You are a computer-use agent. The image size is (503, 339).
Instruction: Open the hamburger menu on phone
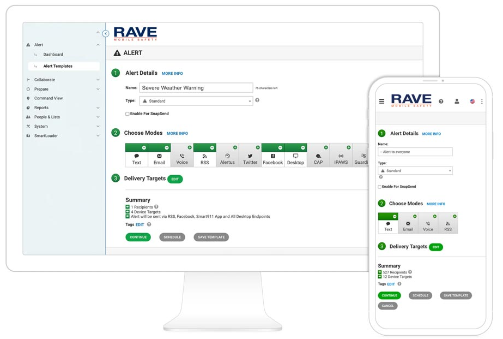(381, 102)
